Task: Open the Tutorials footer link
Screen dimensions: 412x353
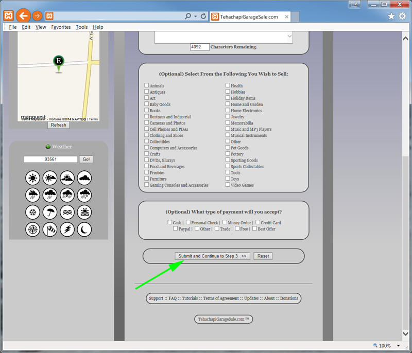Action: click(190, 298)
